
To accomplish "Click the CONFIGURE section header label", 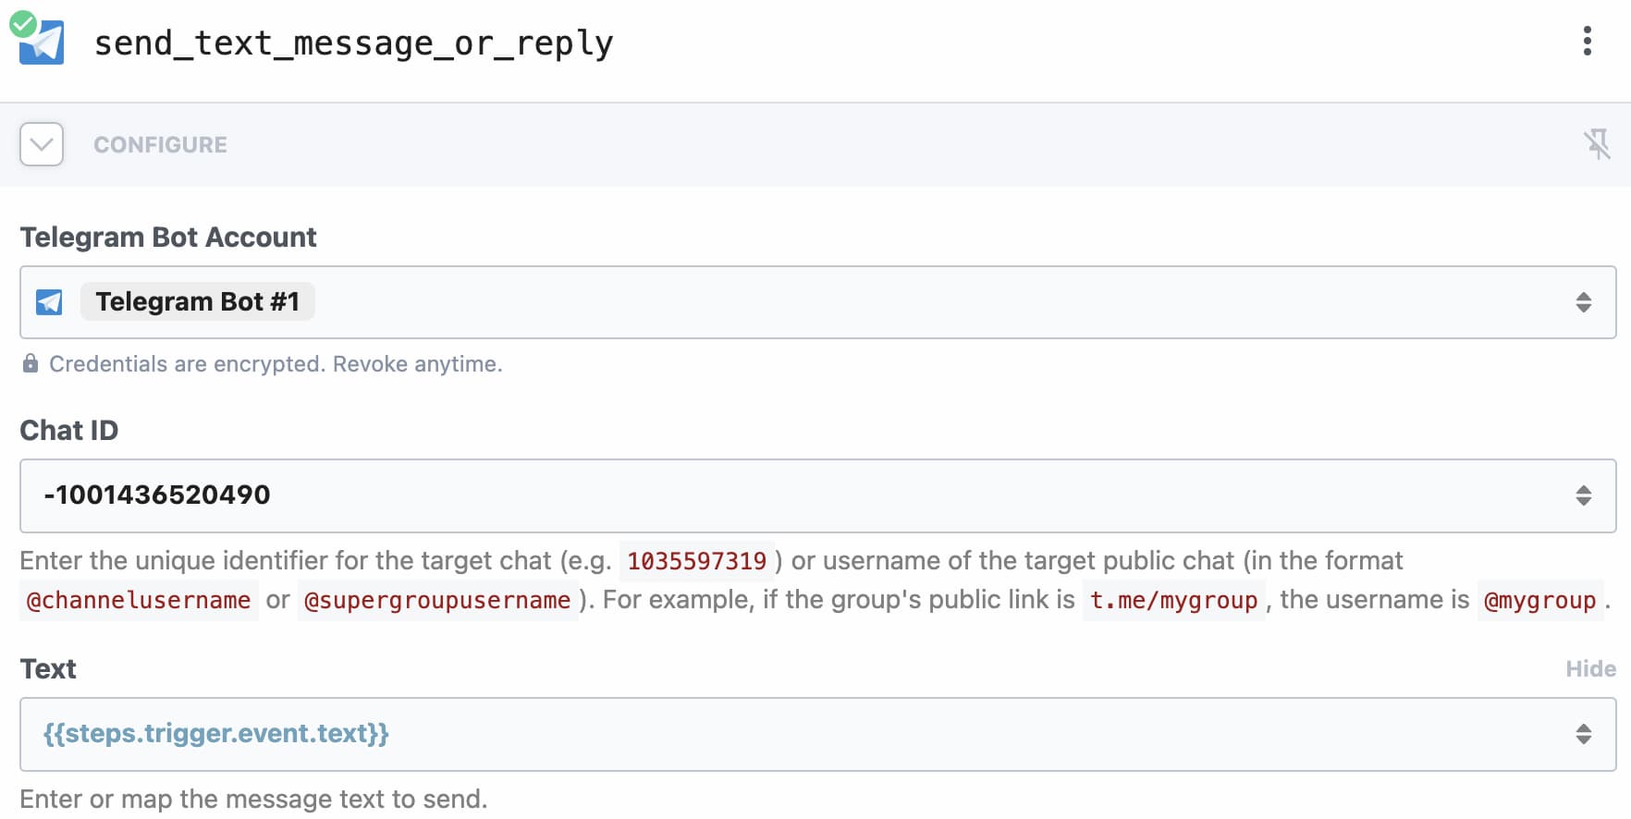I will click(x=160, y=145).
